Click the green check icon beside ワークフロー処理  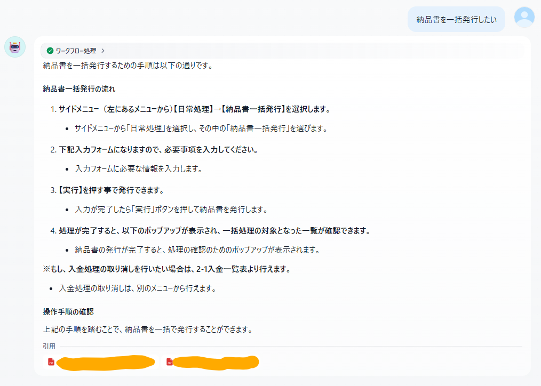coord(50,51)
